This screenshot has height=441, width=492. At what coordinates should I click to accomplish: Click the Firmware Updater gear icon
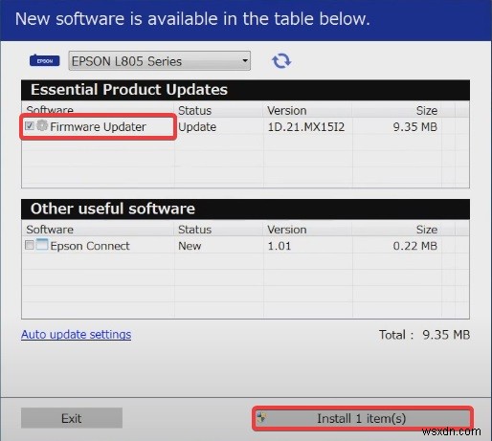pos(42,125)
